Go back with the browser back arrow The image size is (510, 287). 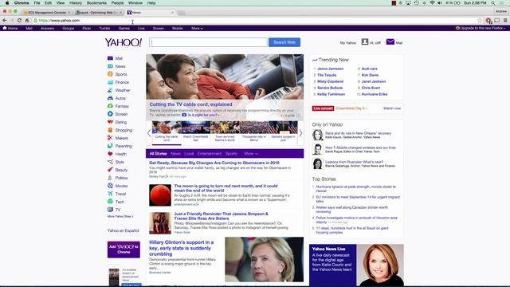[x=5, y=21]
